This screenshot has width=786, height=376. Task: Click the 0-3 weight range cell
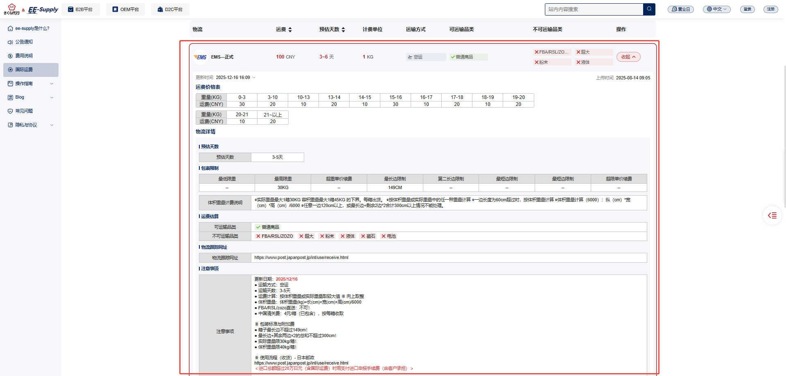click(x=242, y=97)
